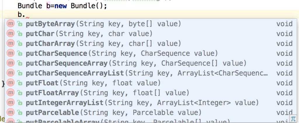Click the void return type of putCharArray
The height and width of the screenshot is (123, 299).
[284, 44]
